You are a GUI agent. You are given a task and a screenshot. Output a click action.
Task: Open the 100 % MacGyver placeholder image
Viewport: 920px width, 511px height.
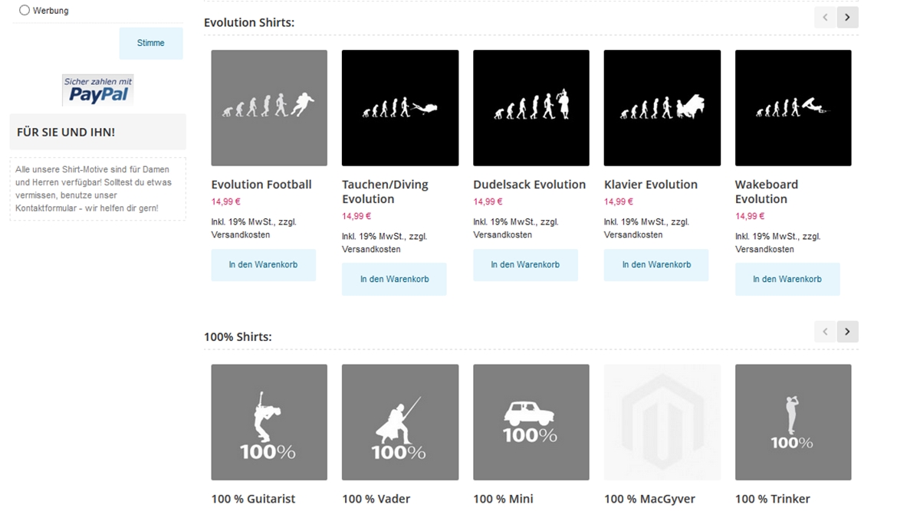(x=662, y=422)
